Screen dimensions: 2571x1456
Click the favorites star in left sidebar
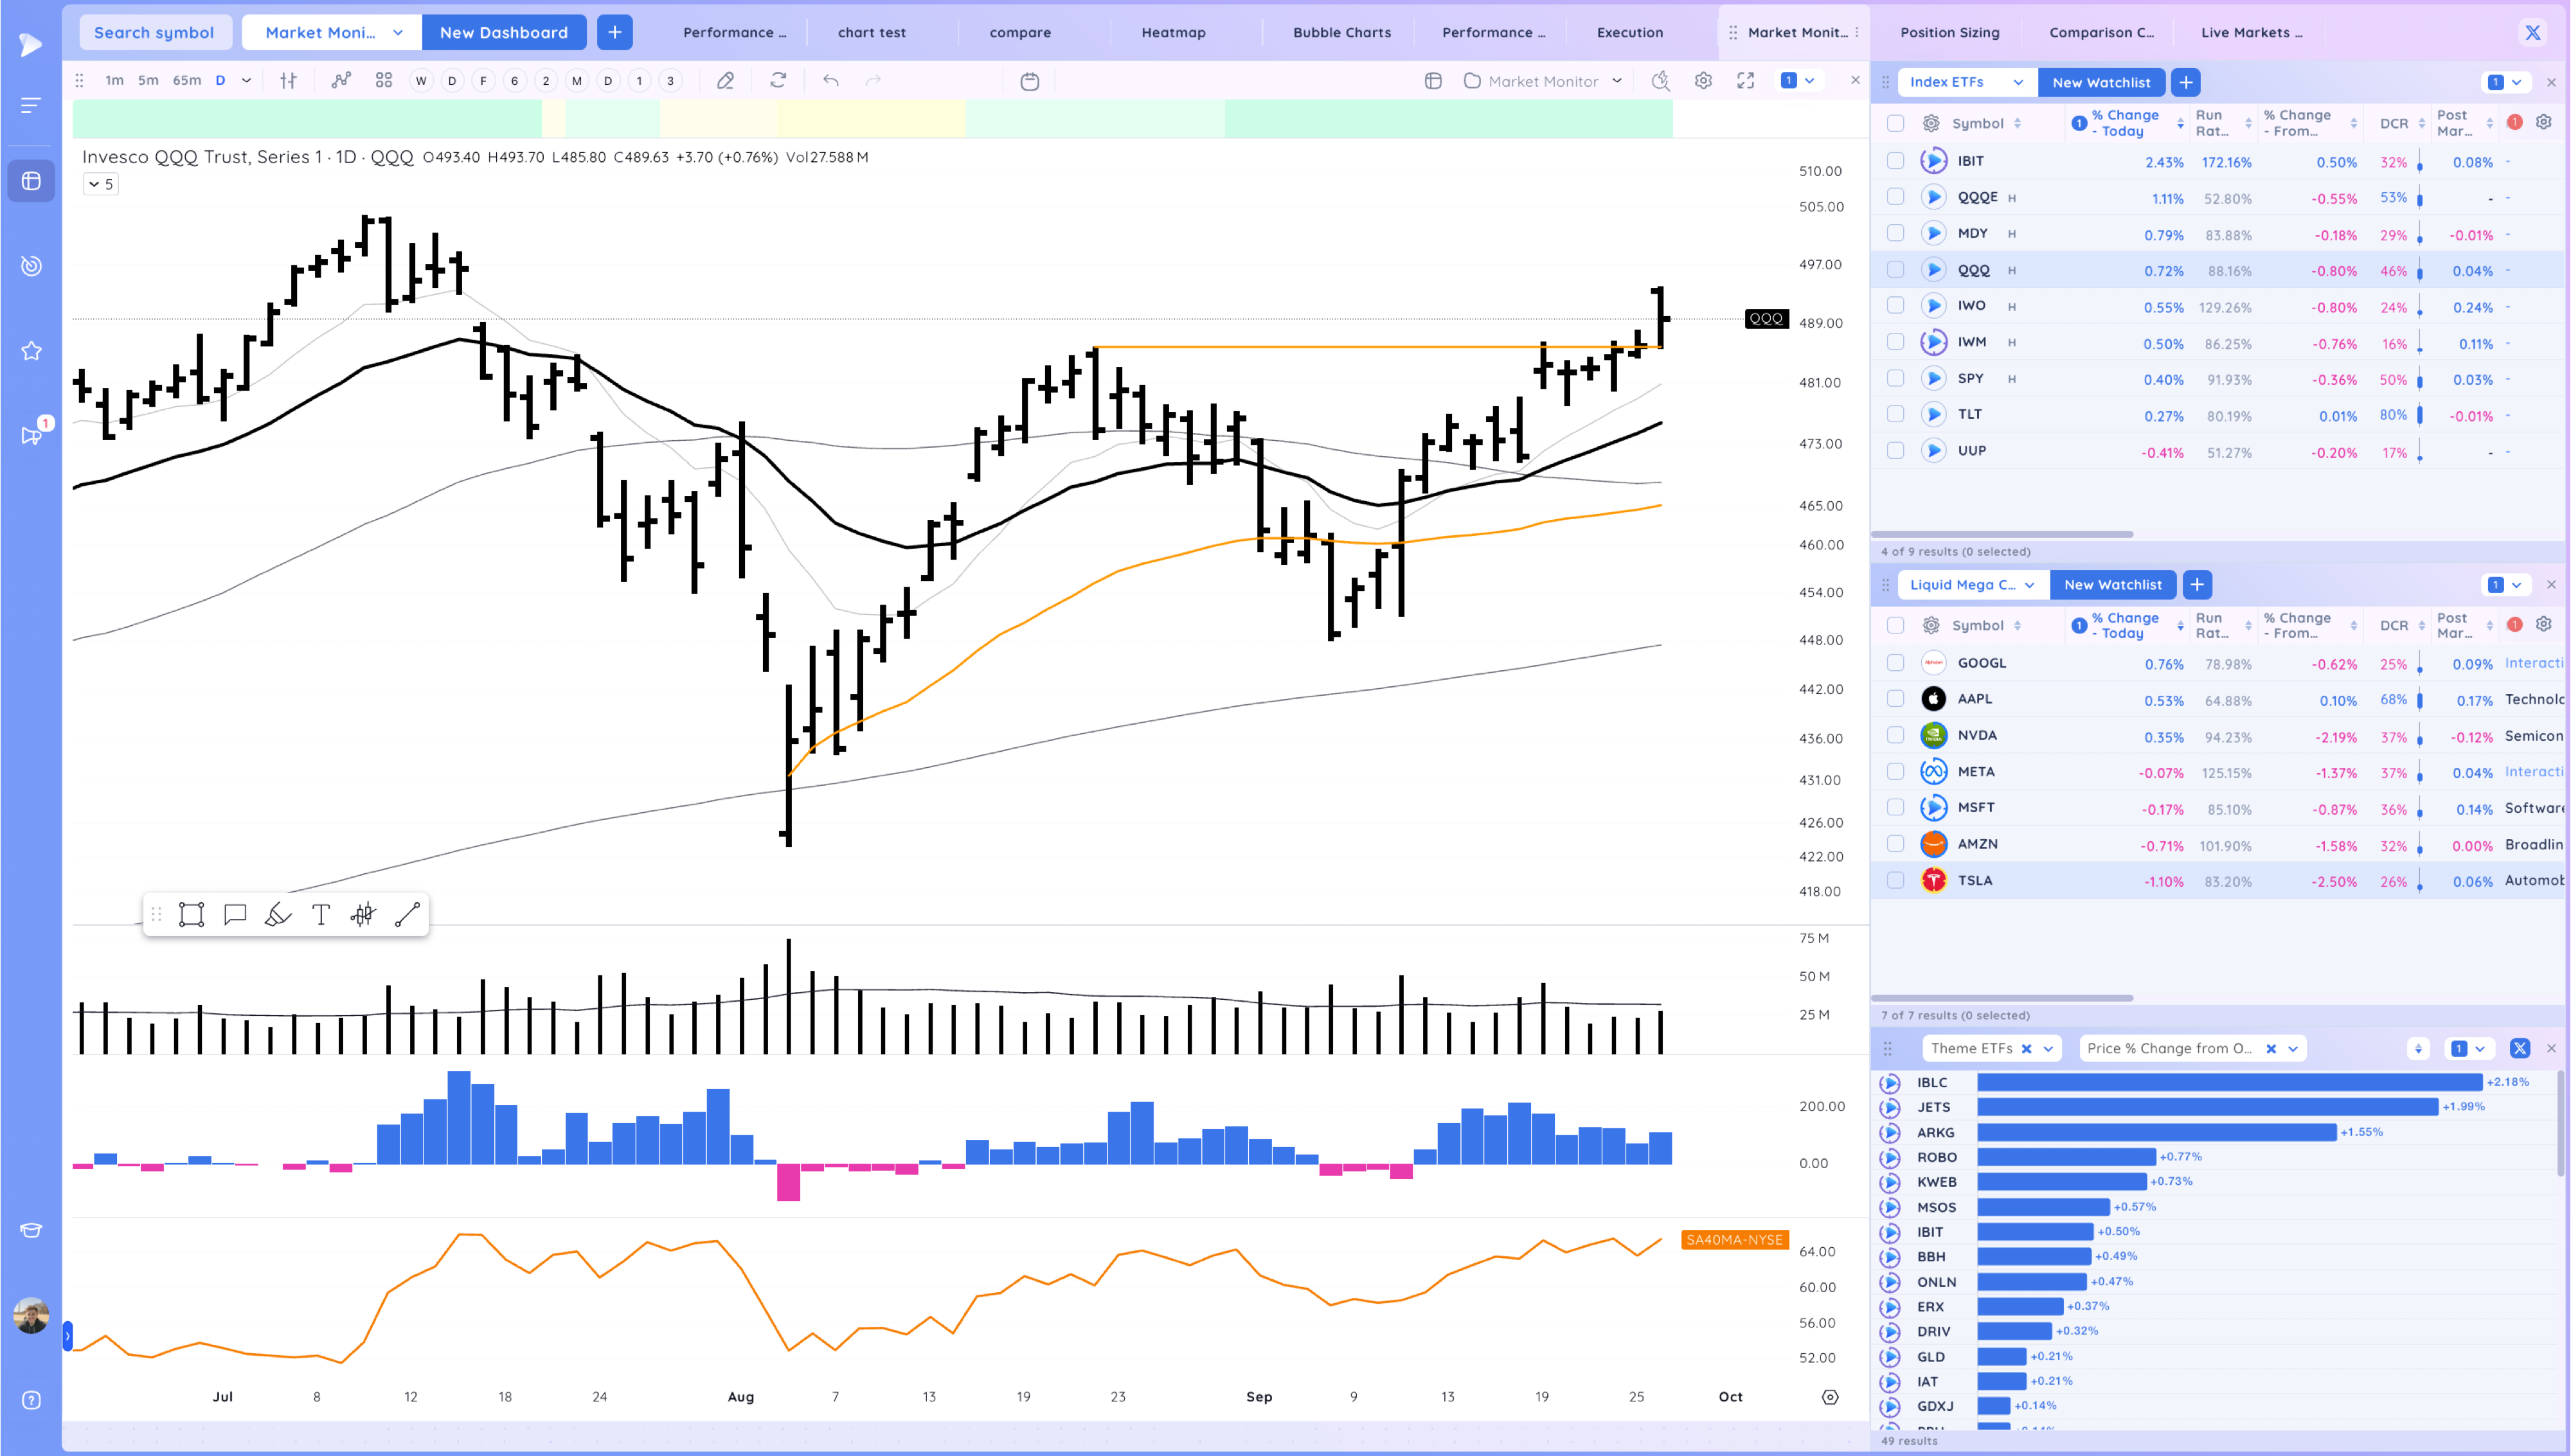[x=31, y=351]
